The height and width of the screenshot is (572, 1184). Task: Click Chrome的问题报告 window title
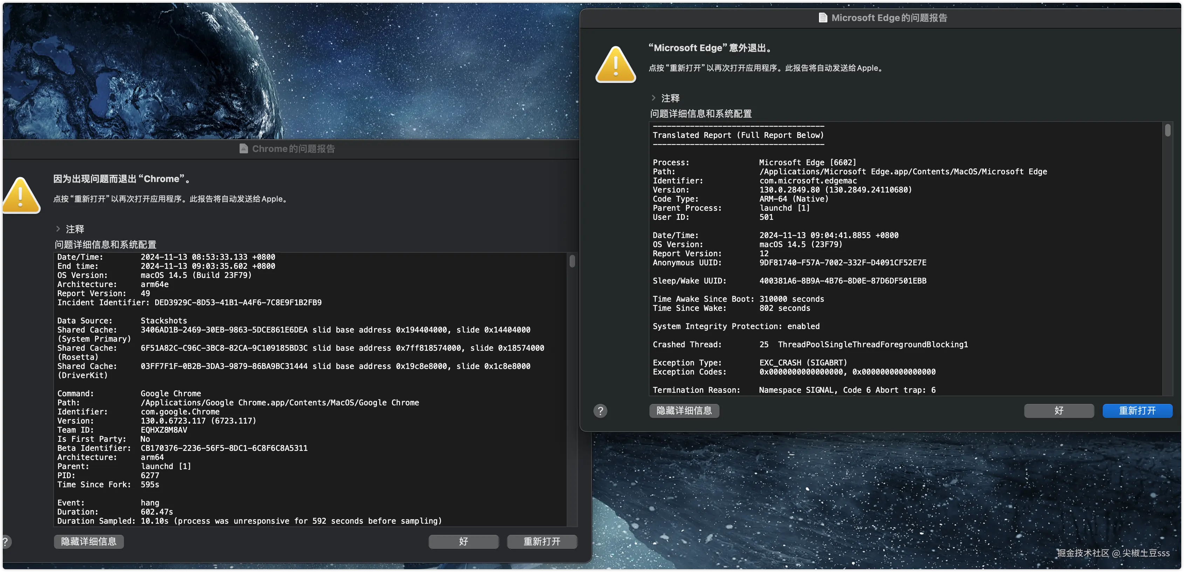[293, 149]
